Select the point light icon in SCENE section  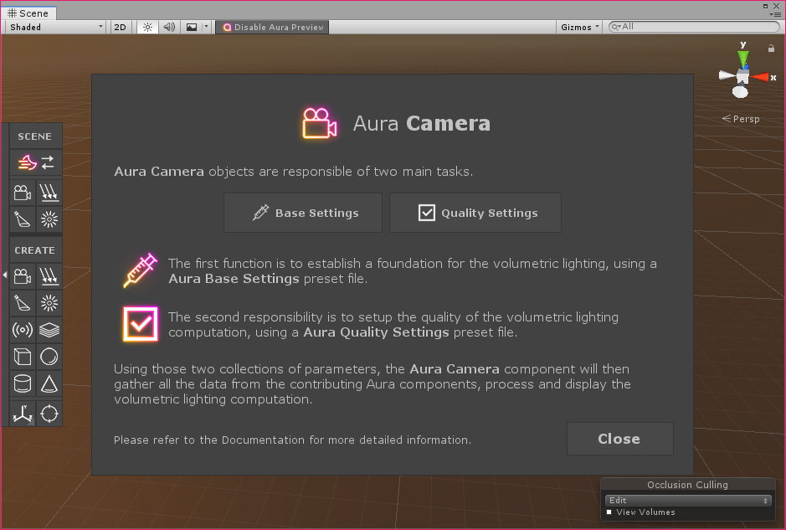click(49, 219)
